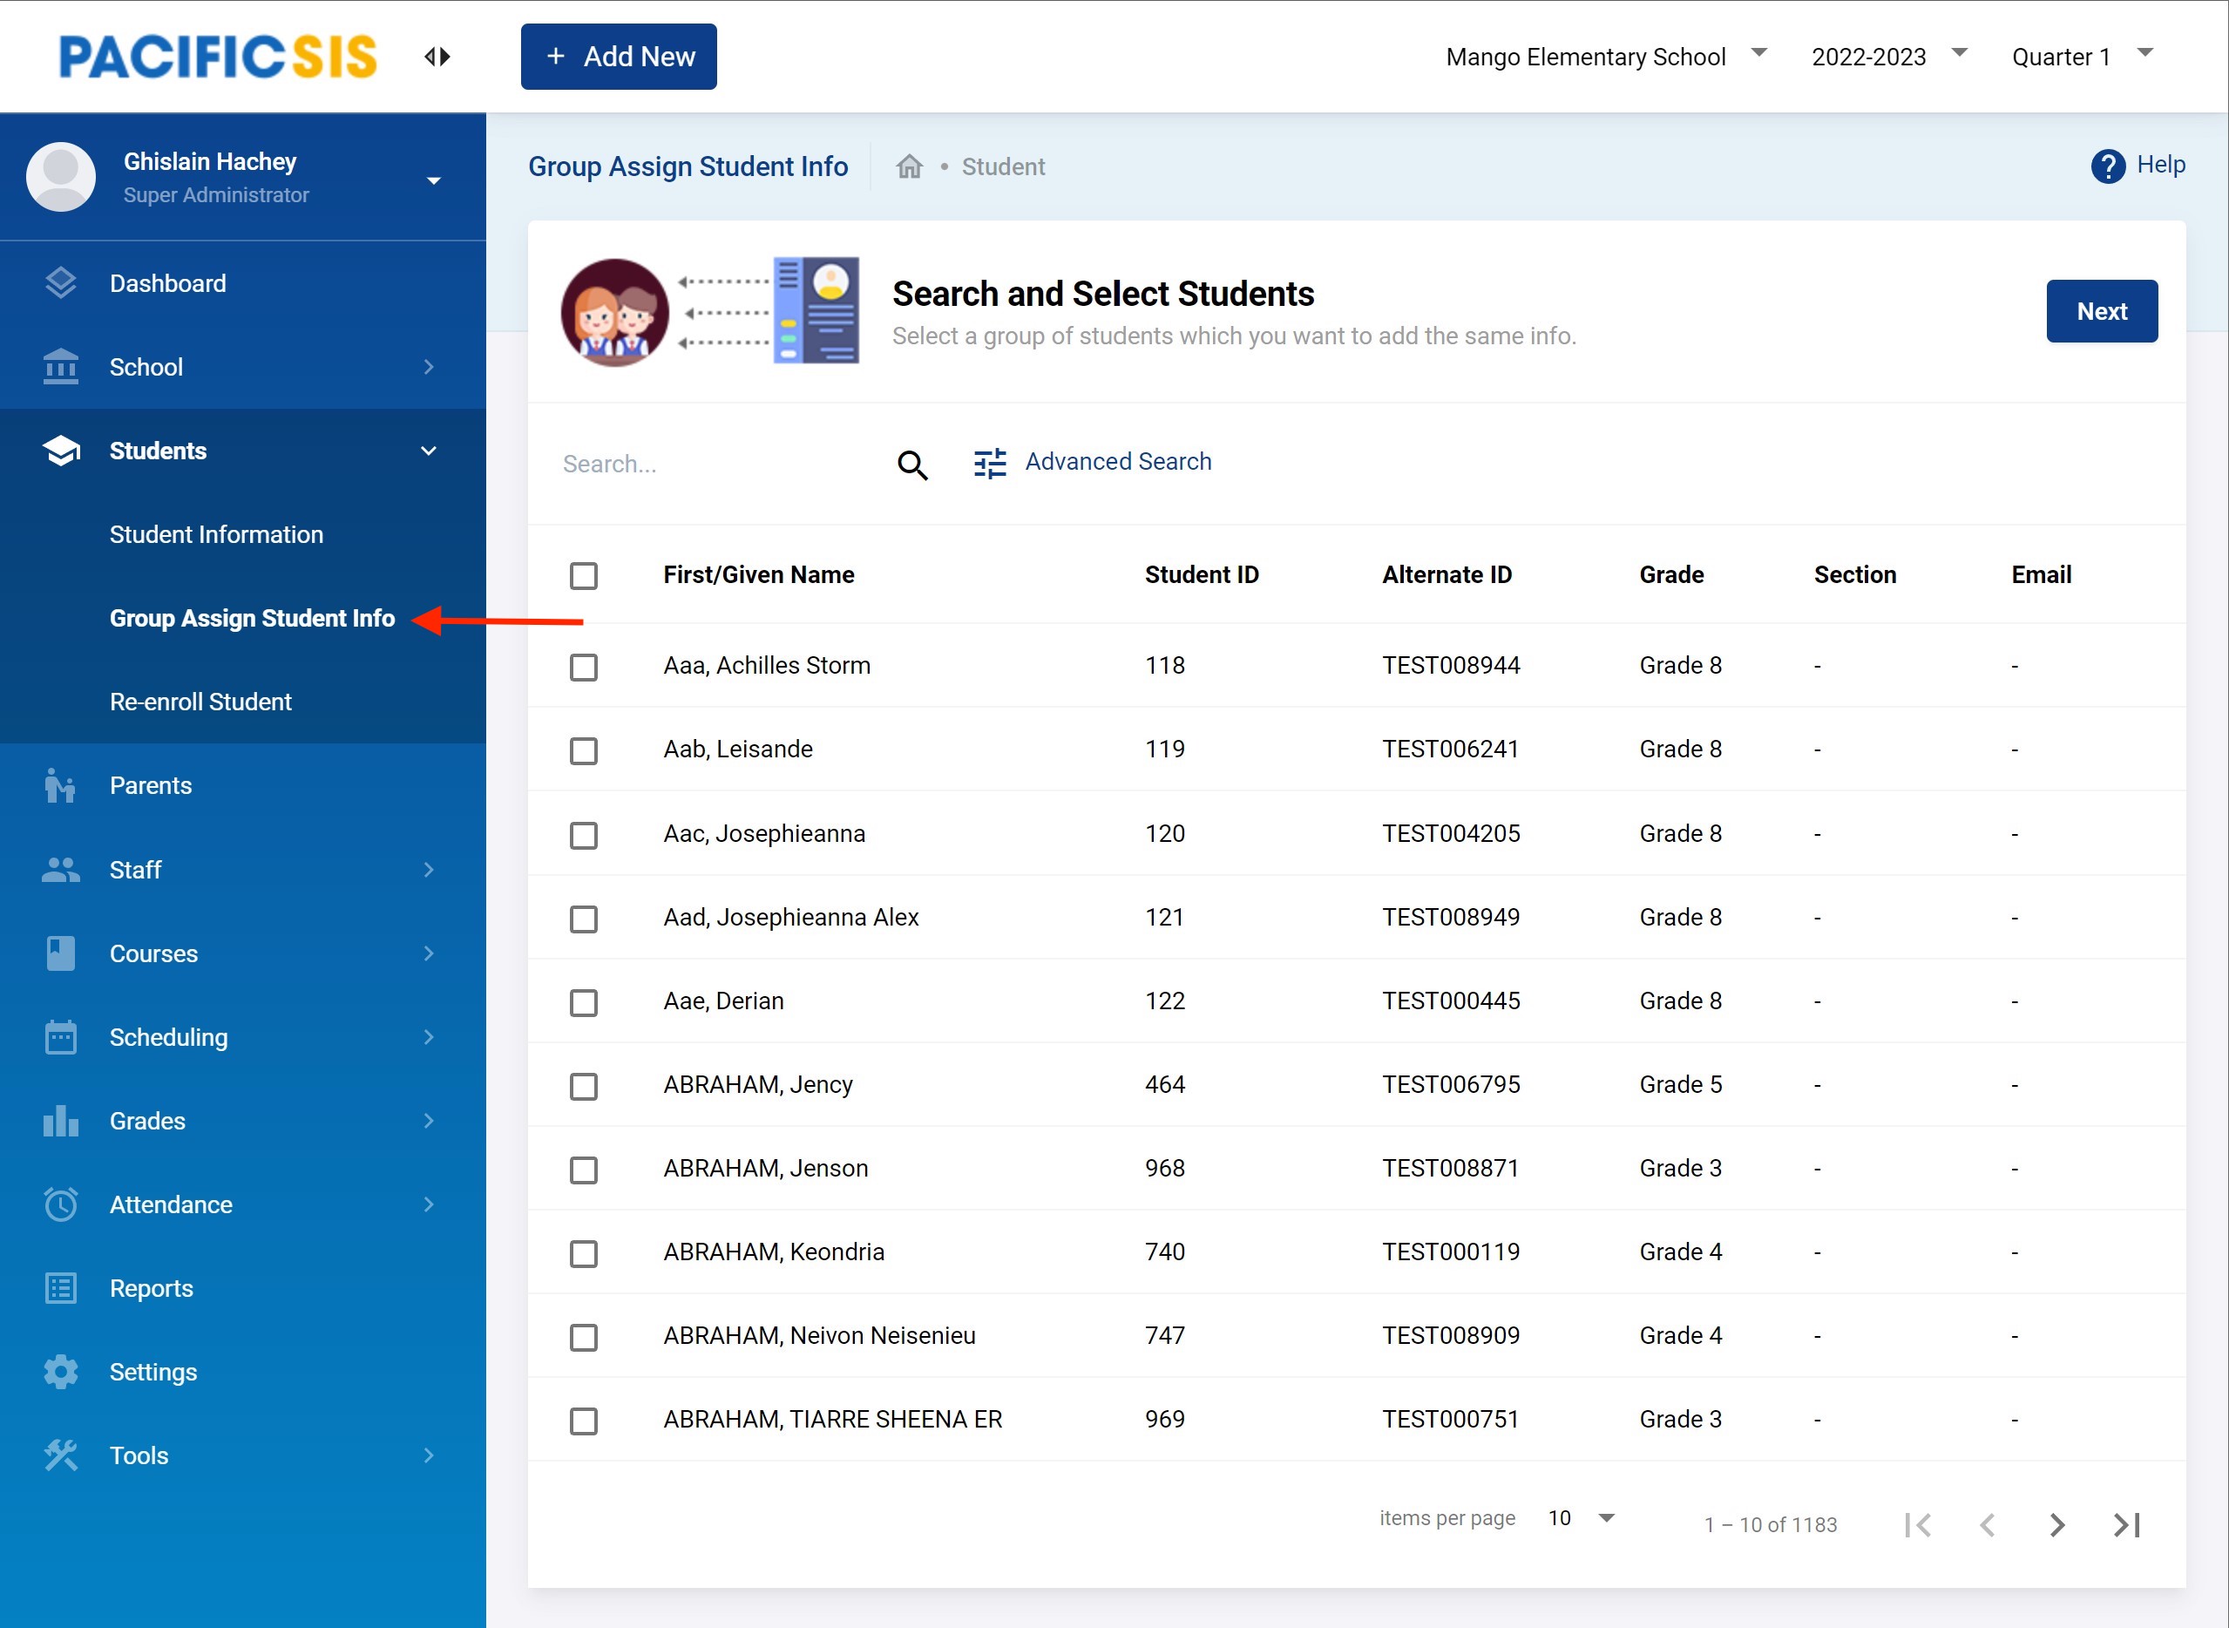Image resolution: width=2229 pixels, height=1628 pixels.
Task: Open Advanced Search filter icon
Action: (989, 463)
